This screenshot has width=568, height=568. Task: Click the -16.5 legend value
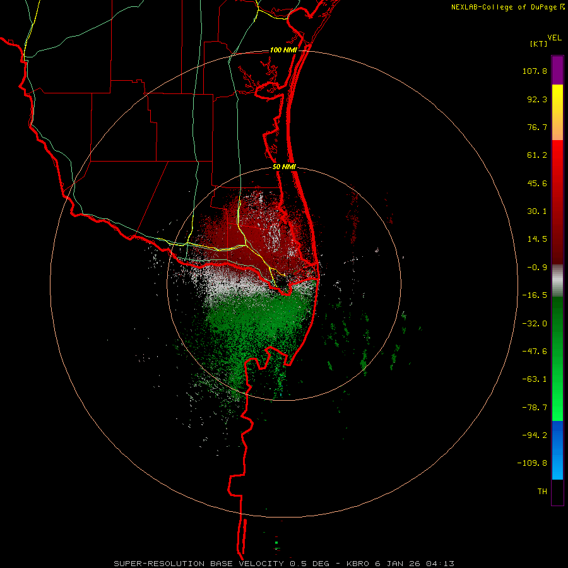[x=535, y=295]
